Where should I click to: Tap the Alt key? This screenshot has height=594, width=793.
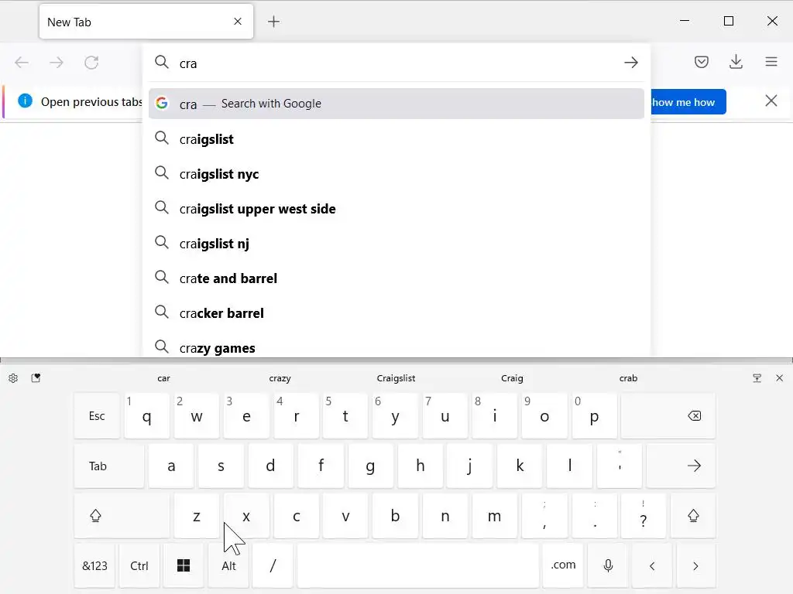coord(228,565)
